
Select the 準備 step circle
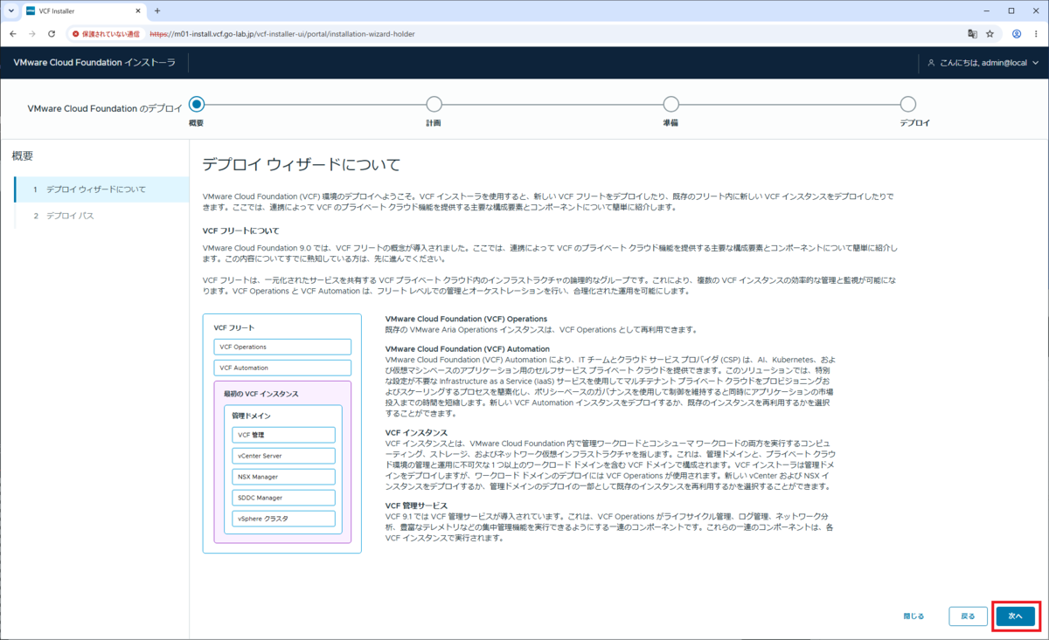[x=670, y=104]
